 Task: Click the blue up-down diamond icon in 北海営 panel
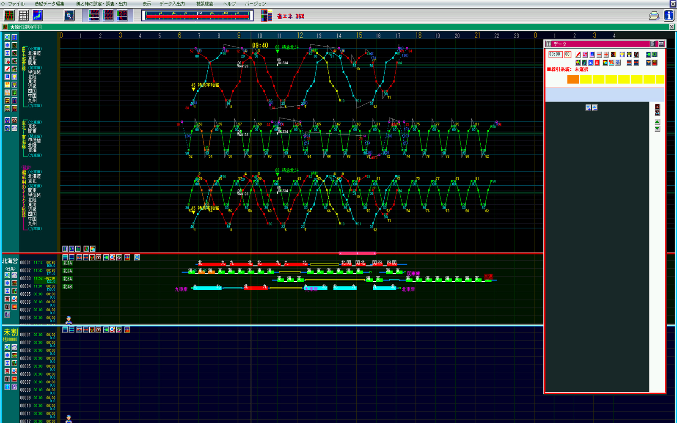(7, 283)
